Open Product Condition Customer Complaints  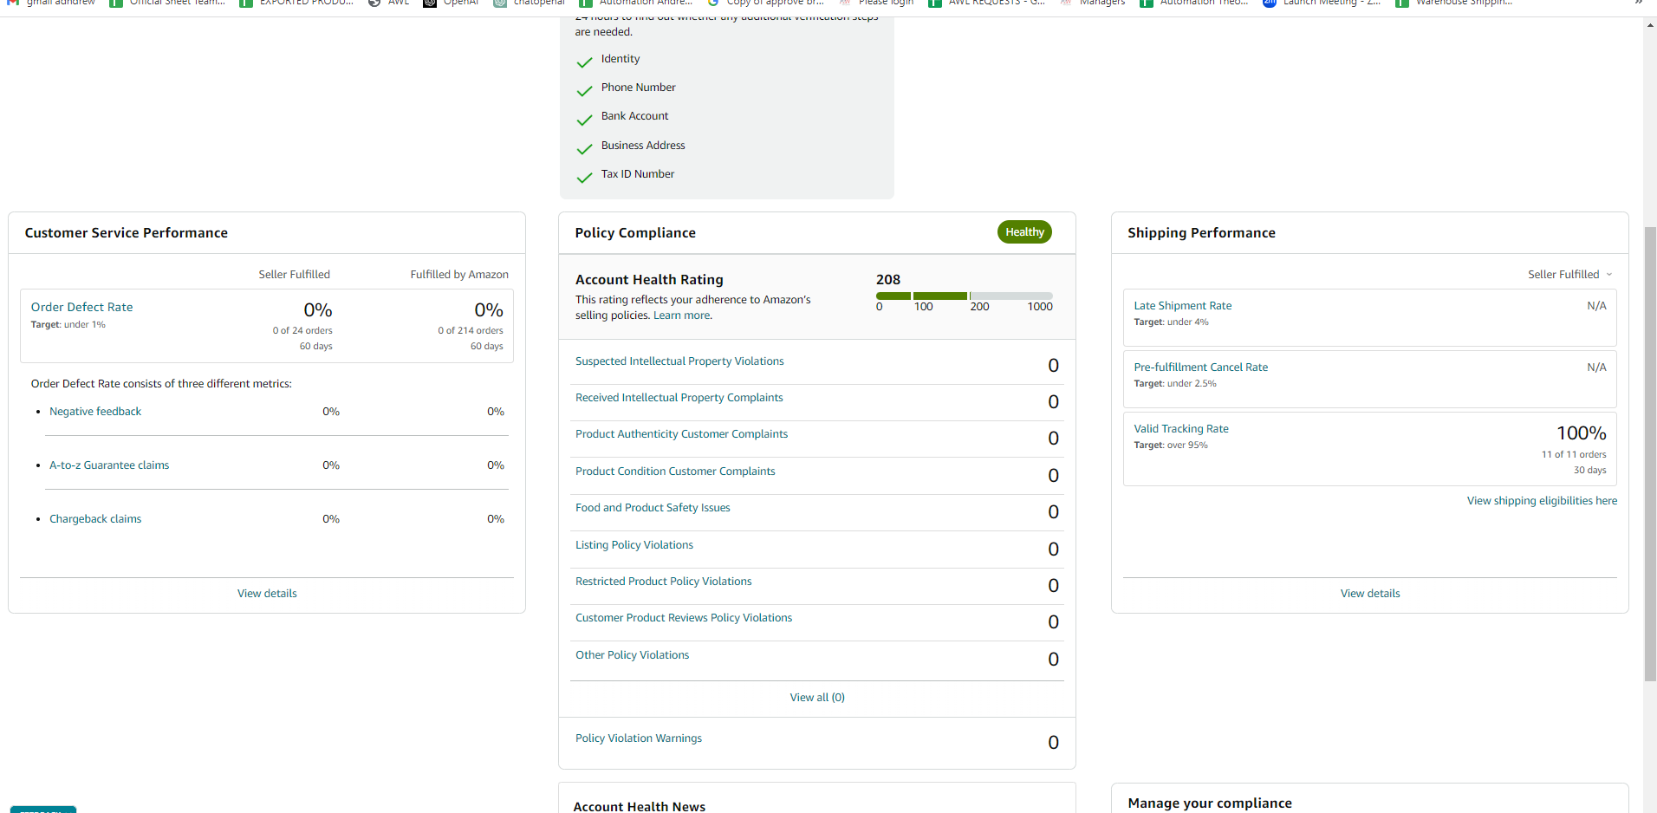pyautogui.click(x=675, y=472)
